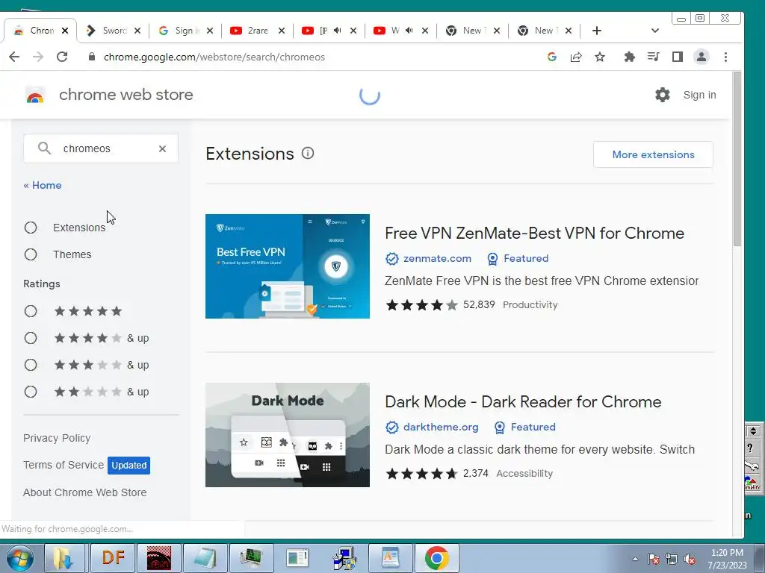
Task: Bookmark this page with the star icon
Action: tap(600, 57)
